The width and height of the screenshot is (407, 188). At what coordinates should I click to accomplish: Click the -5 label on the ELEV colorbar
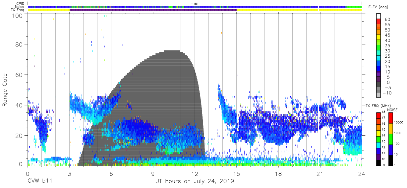(387, 88)
